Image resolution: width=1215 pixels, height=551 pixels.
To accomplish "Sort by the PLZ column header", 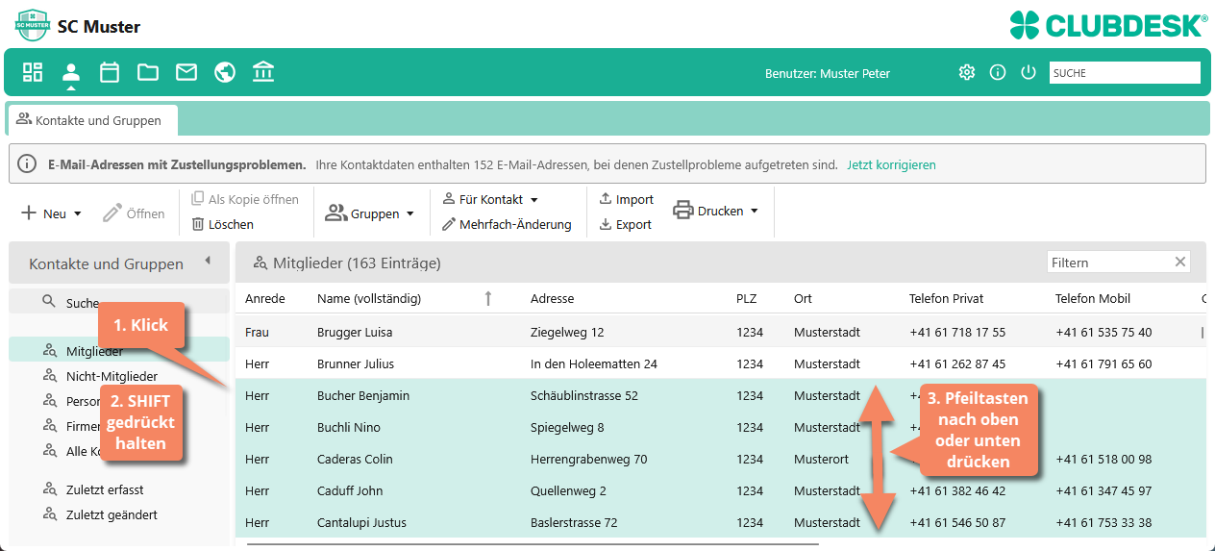I will pyautogui.click(x=746, y=298).
